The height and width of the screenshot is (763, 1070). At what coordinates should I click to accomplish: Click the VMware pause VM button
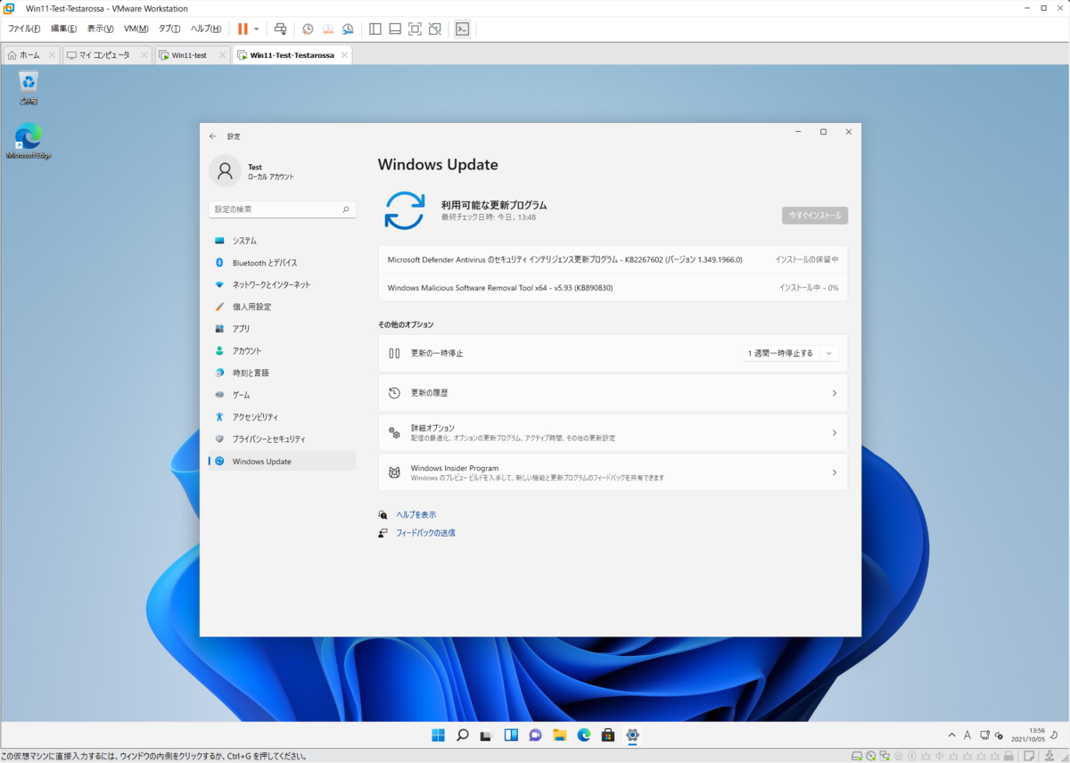(x=243, y=29)
